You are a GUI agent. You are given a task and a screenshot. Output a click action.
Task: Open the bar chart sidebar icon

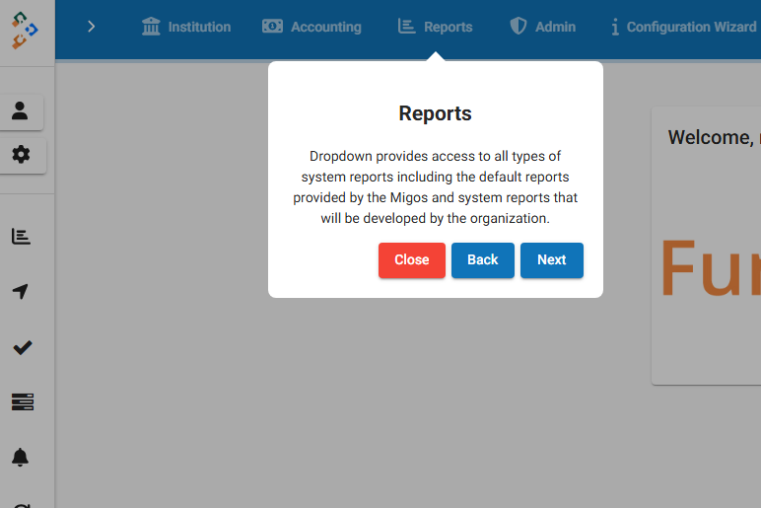[21, 237]
